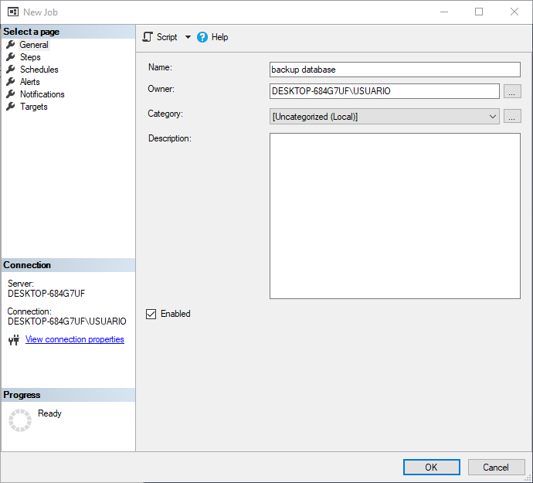Image resolution: width=533 pixels, height=483 pixels.
Task: Open the Category combo box
Action: (x=385, y=117)
